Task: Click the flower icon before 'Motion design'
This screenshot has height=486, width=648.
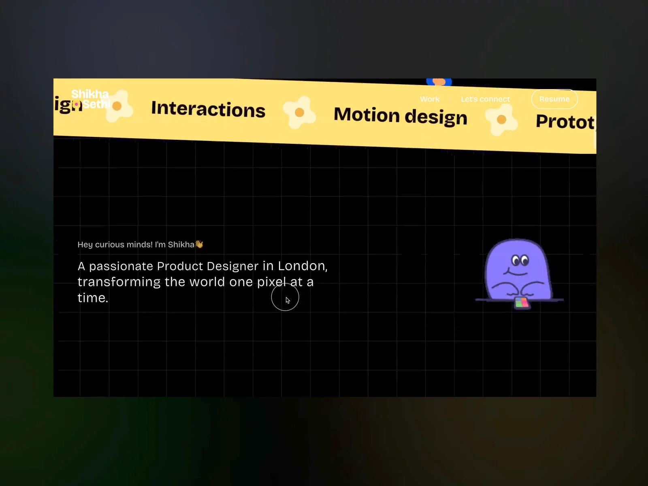Action: point(299,112)
